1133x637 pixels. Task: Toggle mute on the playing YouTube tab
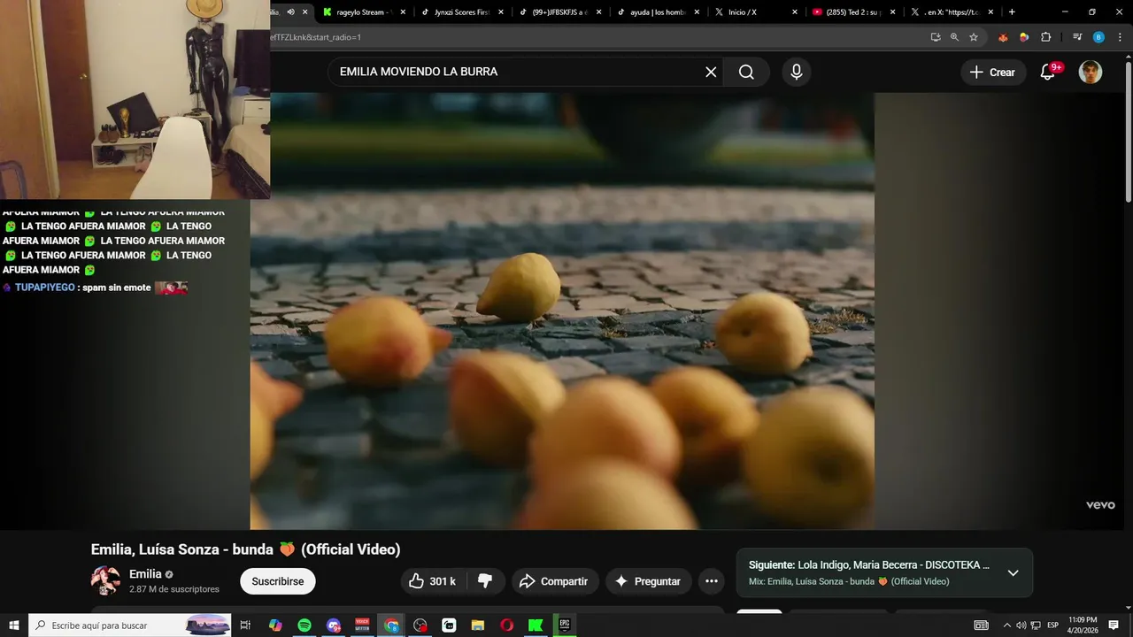290,12
